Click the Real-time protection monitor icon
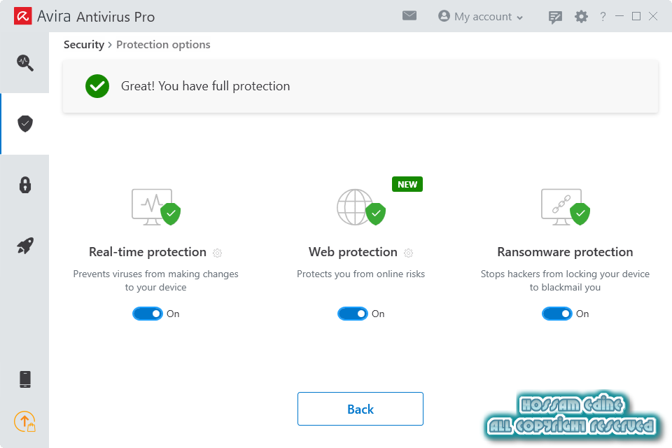 point(156,207)
